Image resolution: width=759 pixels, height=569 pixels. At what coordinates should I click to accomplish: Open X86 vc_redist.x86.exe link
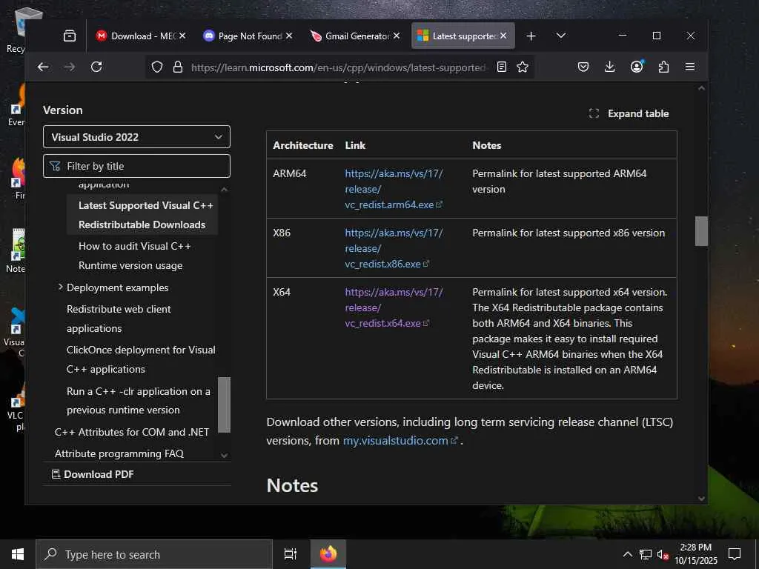coord(394,248)
